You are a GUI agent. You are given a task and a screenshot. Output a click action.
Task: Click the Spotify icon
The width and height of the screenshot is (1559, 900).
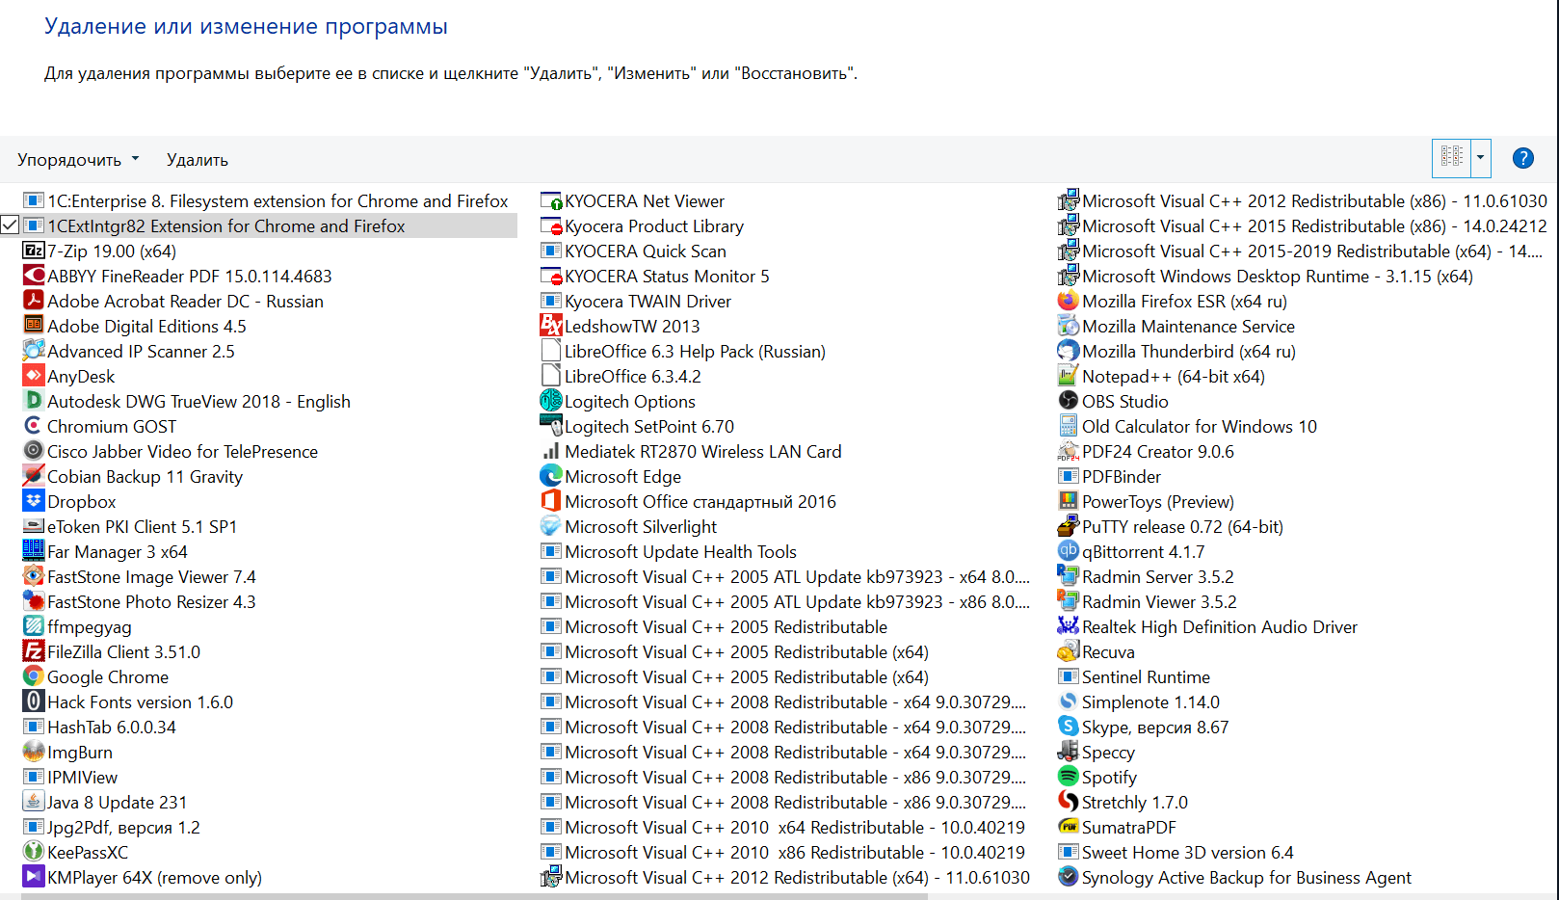(x=1069, y=777)
